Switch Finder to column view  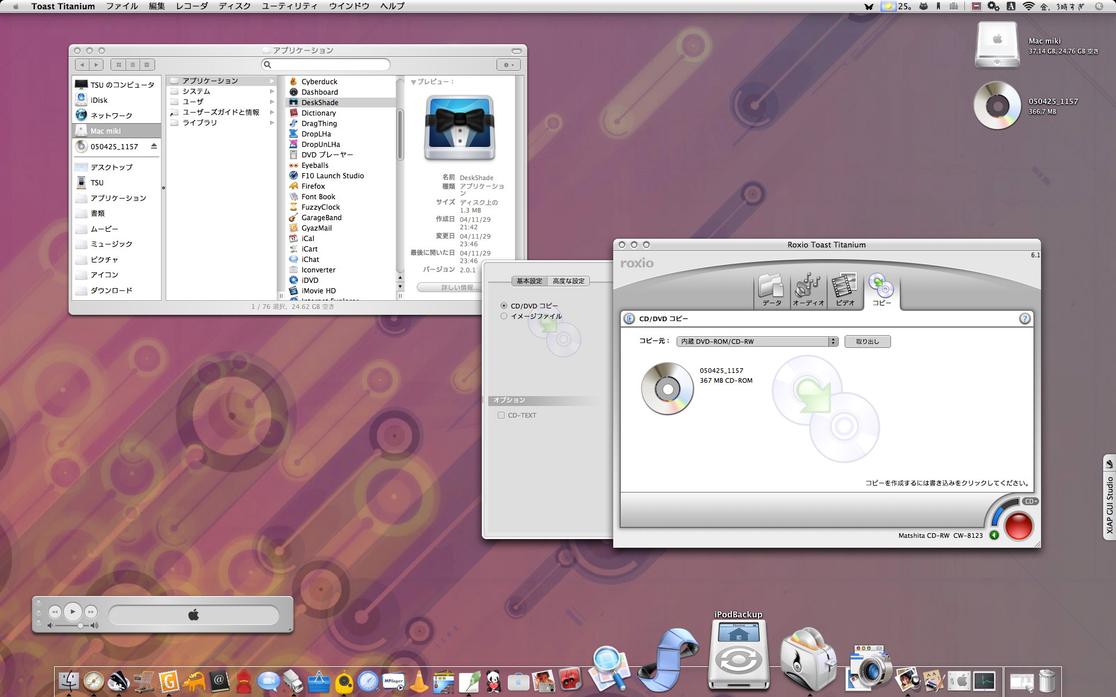click(x=147, y=64)
